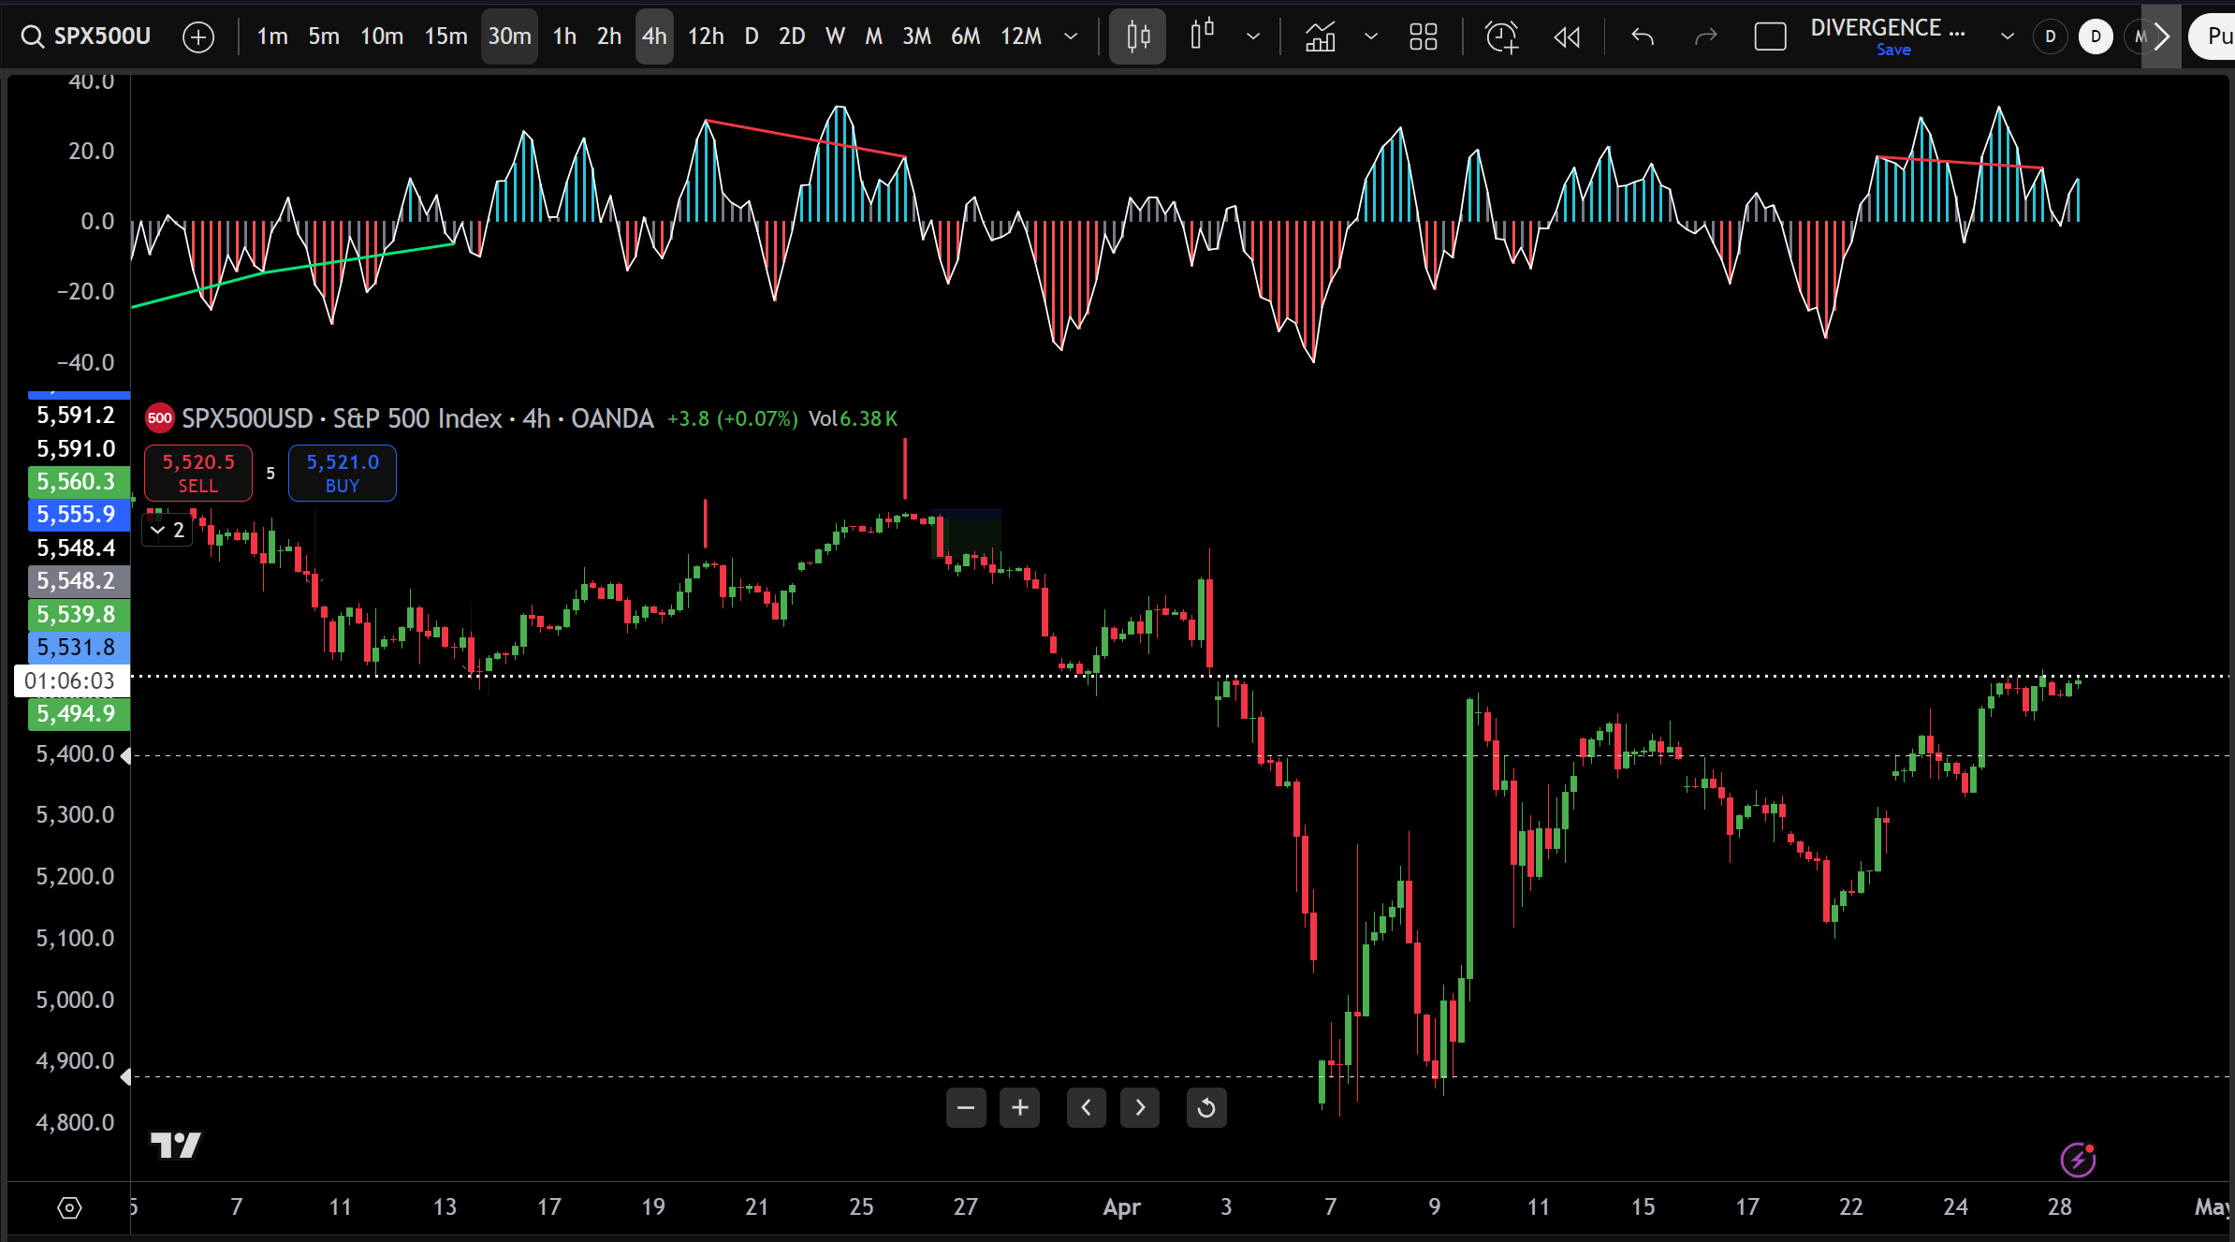Viewport: 2235px width, 1242px height.
Task: Open the indicator templates grid icon
Action: tap(1424, 37)
